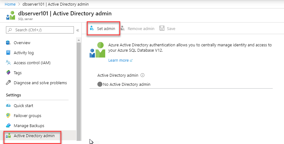Click the Manage Backups cloud icon
Screen dimensions: 284x144
(8, 126)
